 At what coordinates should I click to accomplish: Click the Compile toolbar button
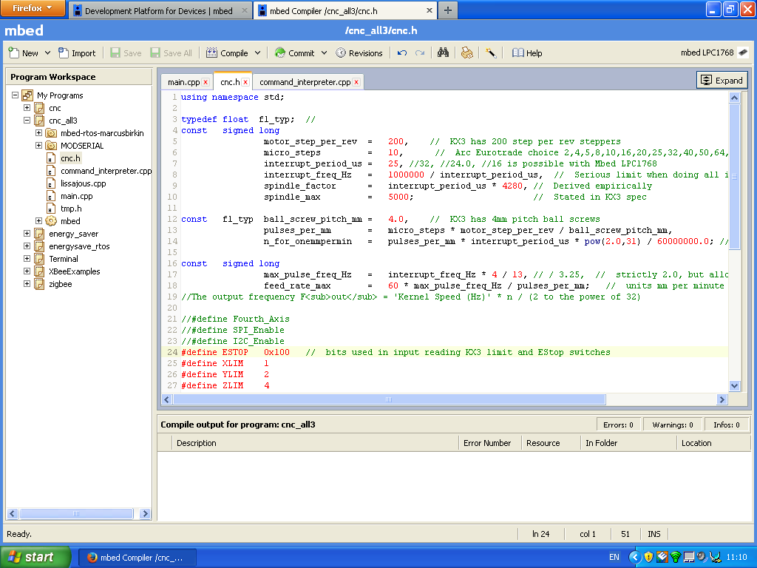[x=228, y=53]
